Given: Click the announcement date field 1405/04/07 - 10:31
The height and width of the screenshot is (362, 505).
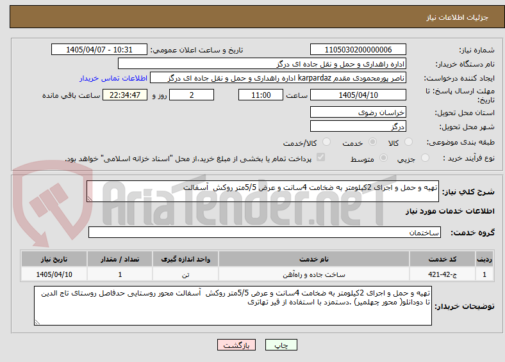Looking at the screenshot, I should coord(99,49).
